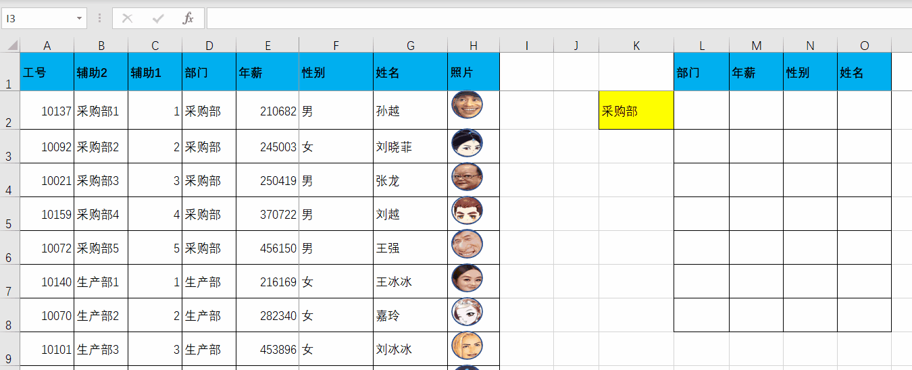Click the cell containing 10137
Screen dimensions: 912x370
[x=47, y=110]
